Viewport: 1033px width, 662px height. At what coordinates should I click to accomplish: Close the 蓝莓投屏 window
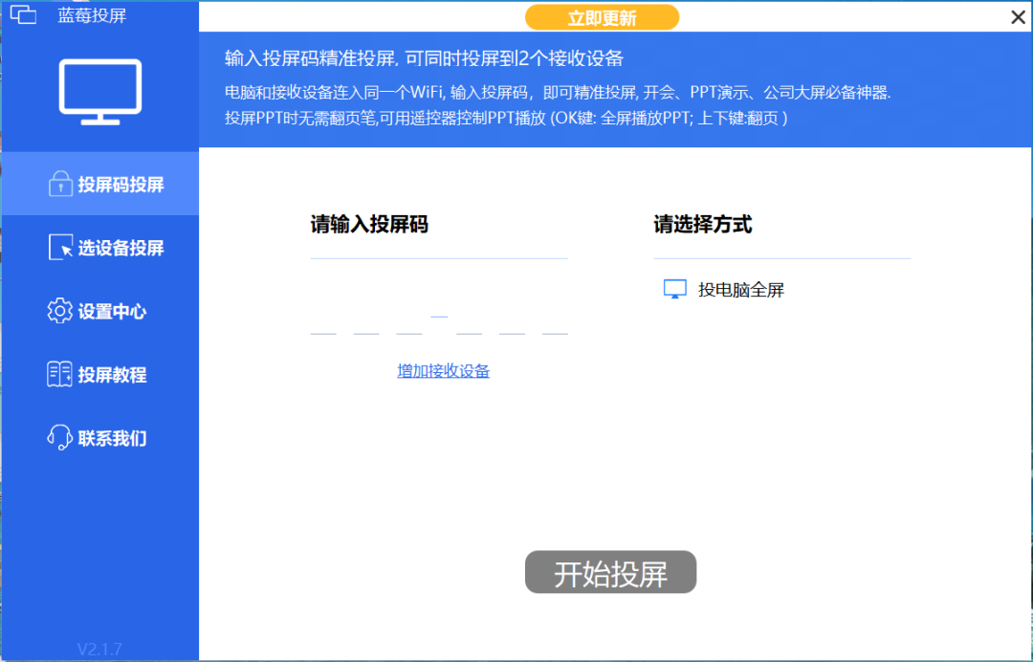tap(1018, 17)
